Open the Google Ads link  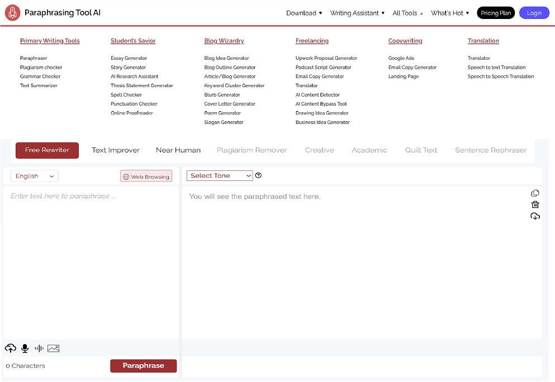(401, 58)
